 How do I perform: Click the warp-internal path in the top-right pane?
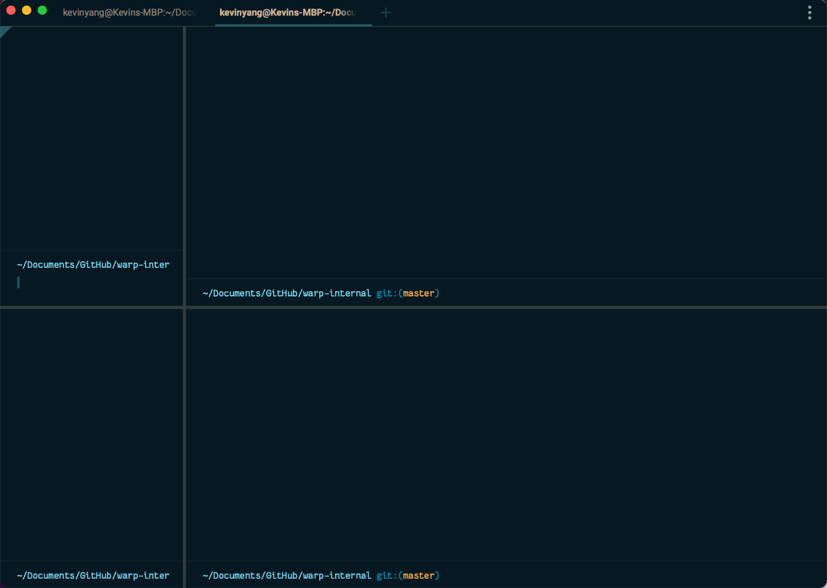click(x=286, y=293)
